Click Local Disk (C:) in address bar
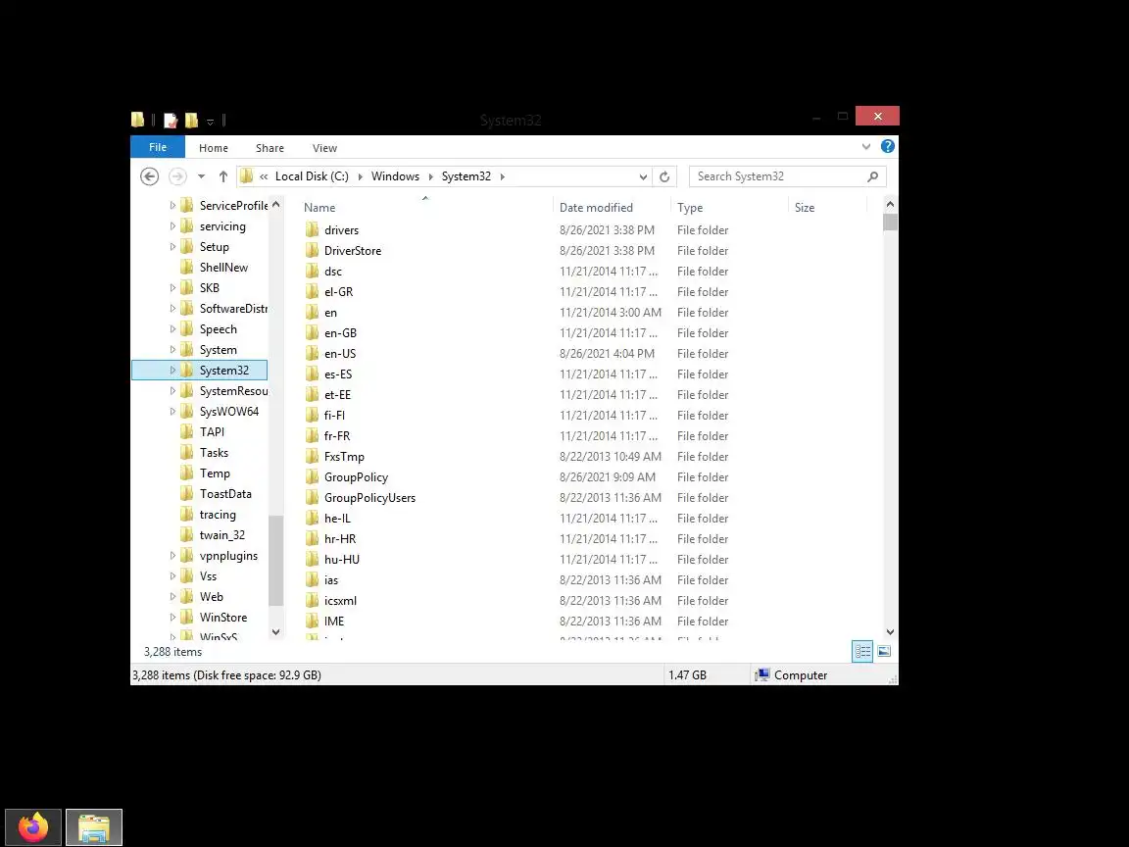 pos(312,176)
